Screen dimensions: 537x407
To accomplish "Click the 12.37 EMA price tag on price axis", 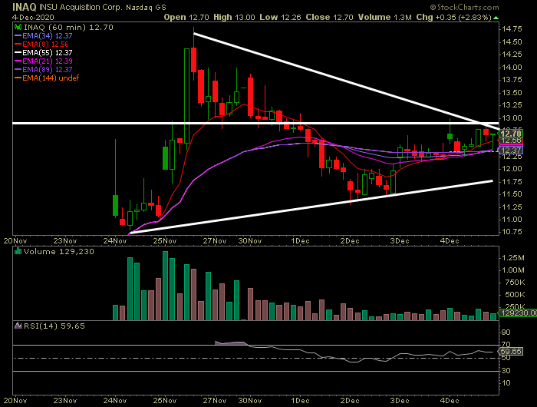I will [x=511, y=151].
